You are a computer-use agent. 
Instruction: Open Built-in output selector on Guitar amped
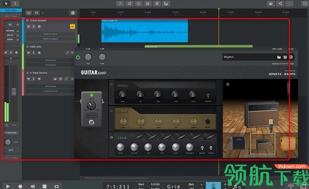point(51,39)
